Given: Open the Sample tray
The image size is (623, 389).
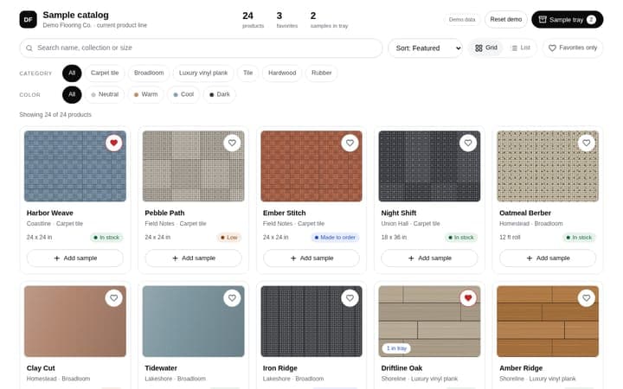Looking at the screenshot, I should (567, 19).
